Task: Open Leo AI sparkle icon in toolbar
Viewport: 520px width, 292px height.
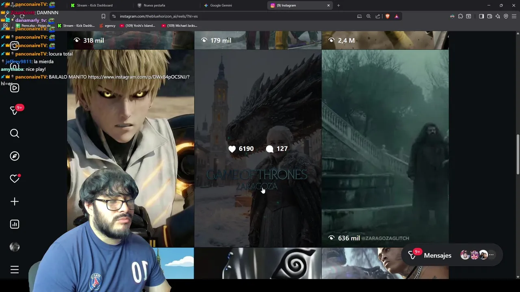Action: 498,16
